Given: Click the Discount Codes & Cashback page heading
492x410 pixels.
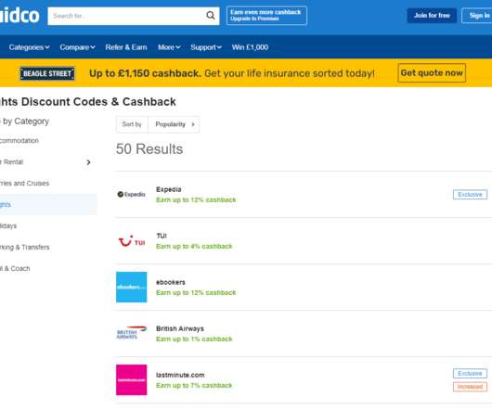Looking at the screenshot, I should point(88,101).
